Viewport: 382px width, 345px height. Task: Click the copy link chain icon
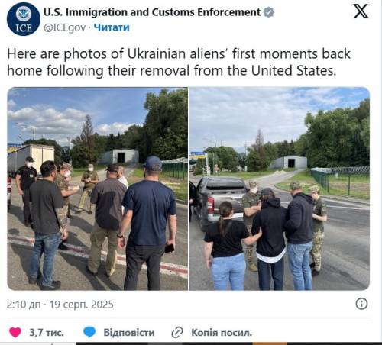[x=177, y=332]
